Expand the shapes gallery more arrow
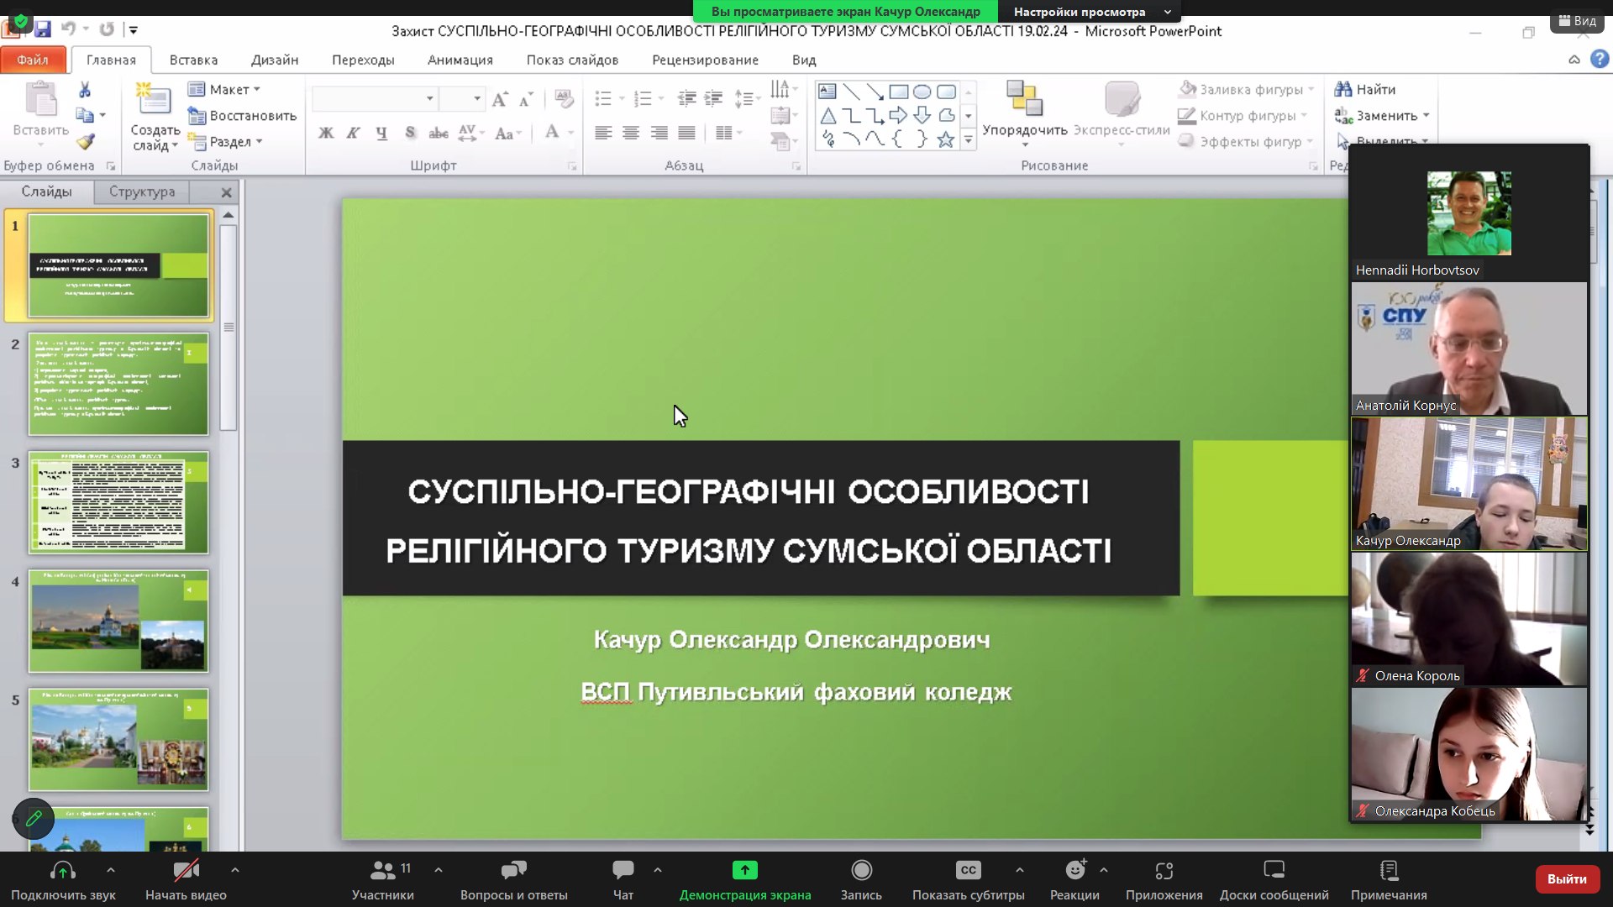The height and width of the screenshot is (907, 1613). tap(969, 141)
